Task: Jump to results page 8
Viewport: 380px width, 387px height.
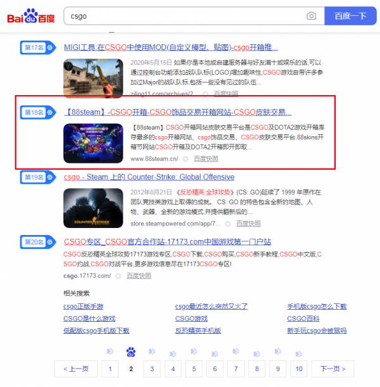Action: (x=257, y=369)
